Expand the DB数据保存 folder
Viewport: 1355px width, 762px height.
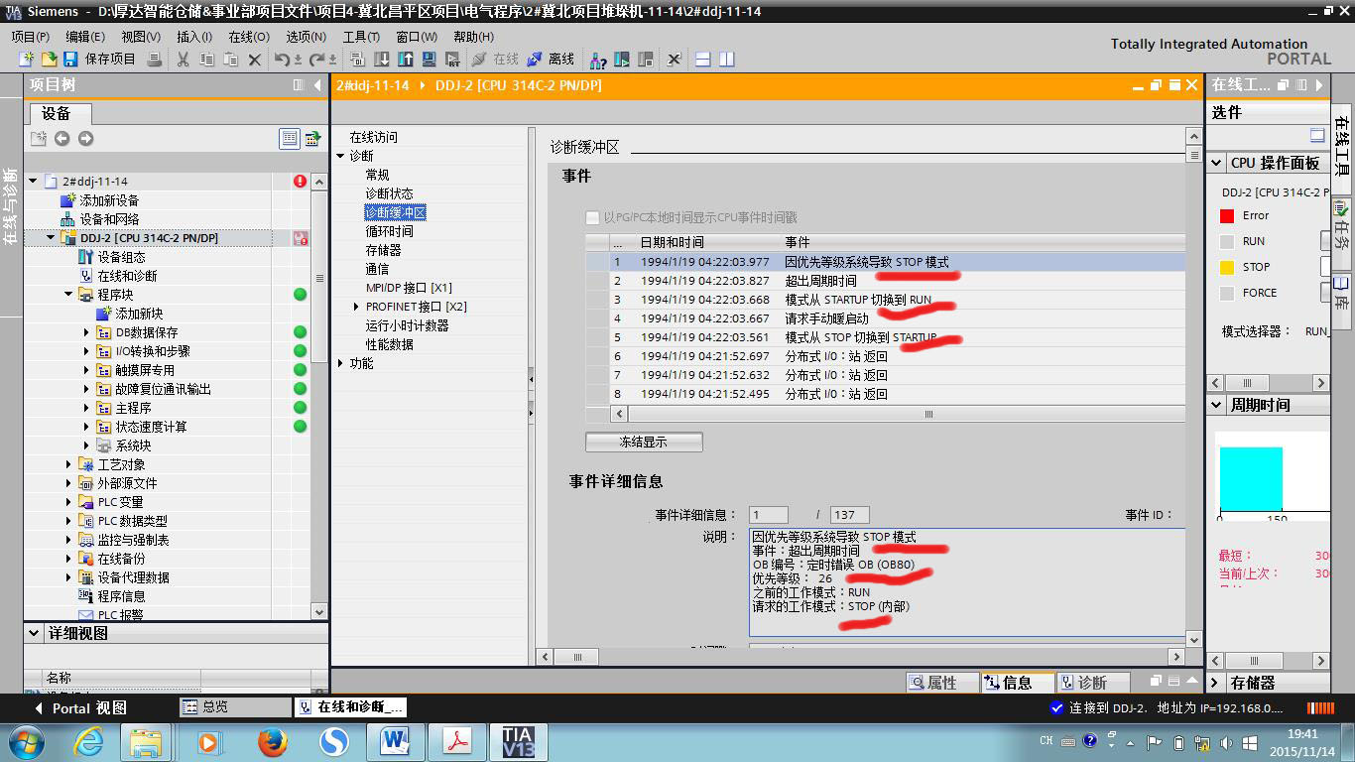pyautogui.click(x=87, y=332)
